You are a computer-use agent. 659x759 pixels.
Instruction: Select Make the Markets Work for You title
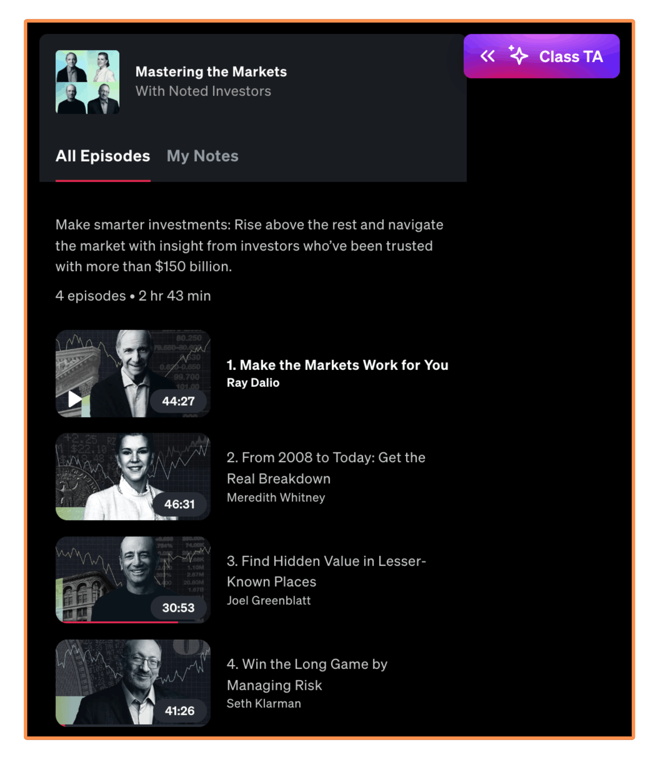coord(337,365)
